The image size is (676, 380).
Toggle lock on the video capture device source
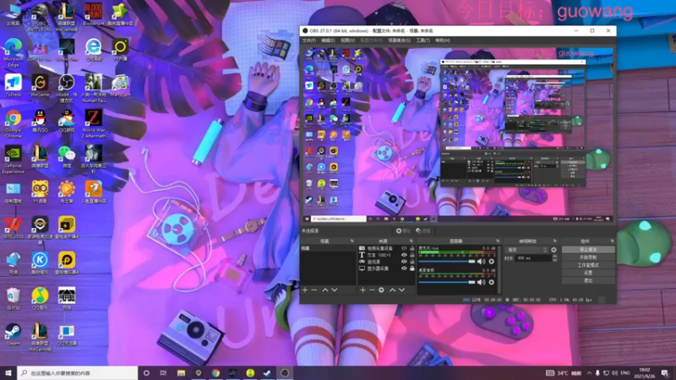[x=412, y=248]
